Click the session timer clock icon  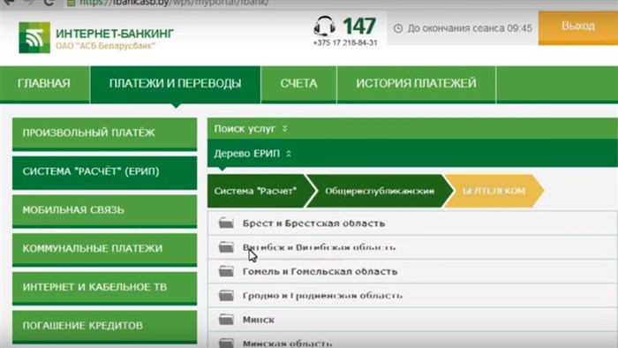(x=398, y=28)
